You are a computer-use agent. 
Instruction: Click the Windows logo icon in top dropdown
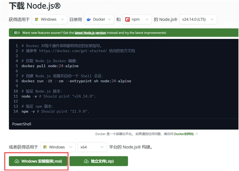coord(37,19)
